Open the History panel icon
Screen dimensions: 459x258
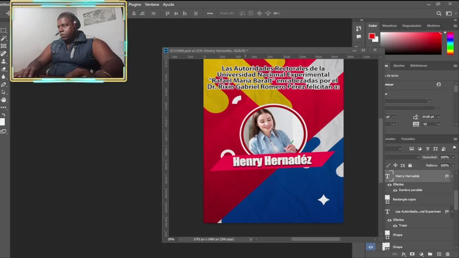click(359, 28)
